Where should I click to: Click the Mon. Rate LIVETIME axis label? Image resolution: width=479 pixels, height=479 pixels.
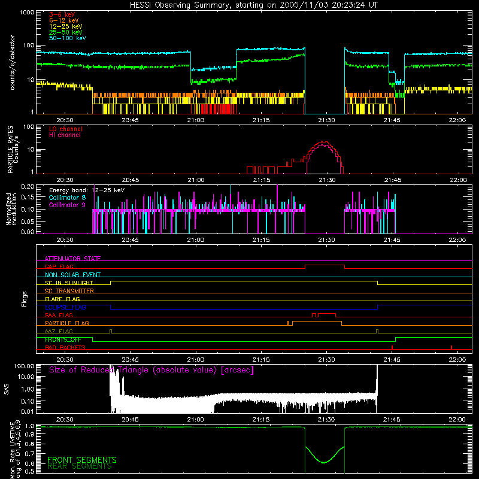point(16,449)
